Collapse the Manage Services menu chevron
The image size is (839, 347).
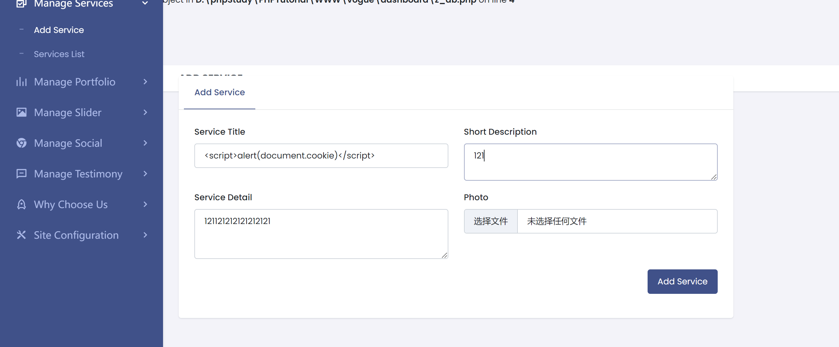tap(145, 3)
